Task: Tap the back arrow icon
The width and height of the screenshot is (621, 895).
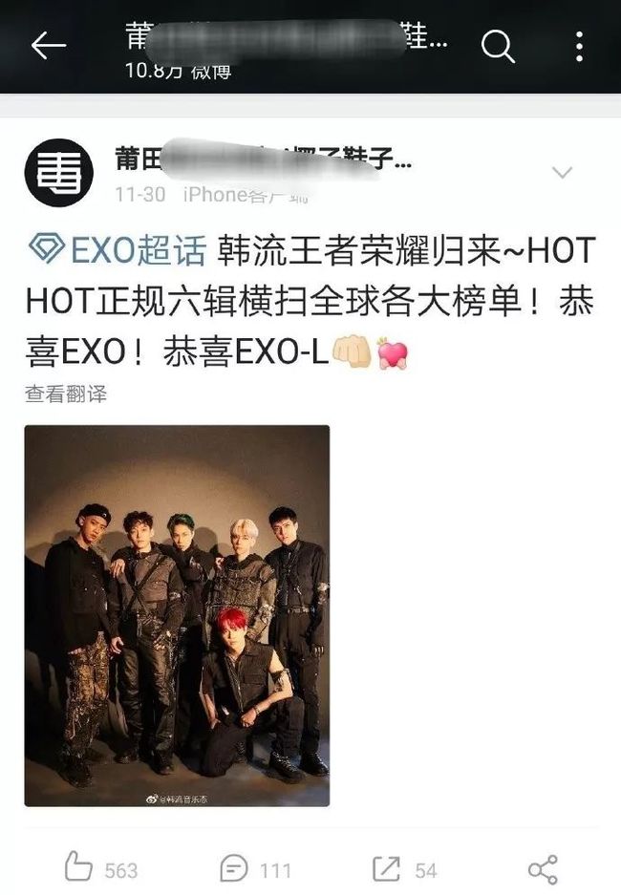Action: coord(49,46)
